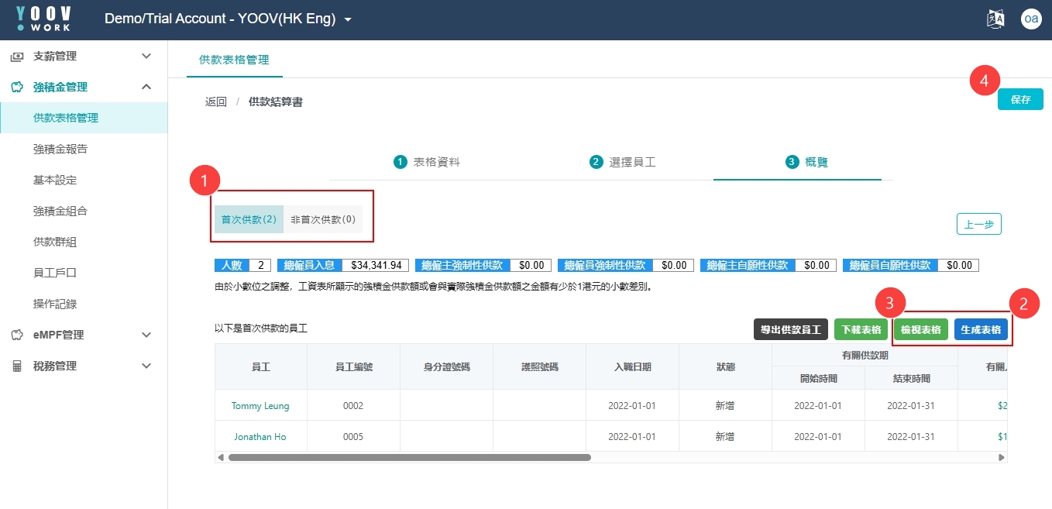
Task: Click the payroll management wallet icon
Action: [x=17, y=57]
